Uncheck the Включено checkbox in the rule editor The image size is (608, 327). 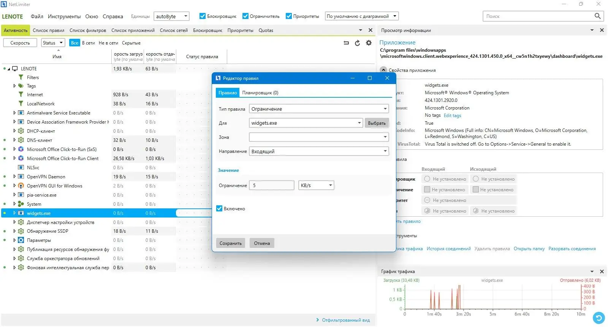click(x=219, y=208)
